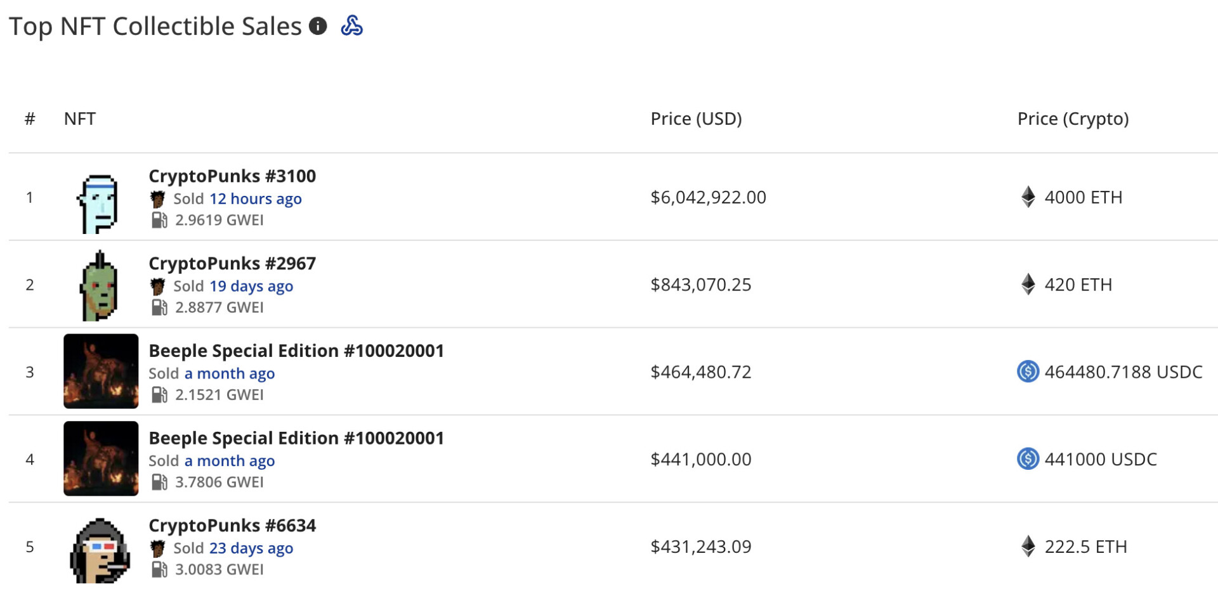Viewport: 1218px width, 589px height.
Task: Click the gas pump icon for 3.7806 GWEI
Action: 159,482
